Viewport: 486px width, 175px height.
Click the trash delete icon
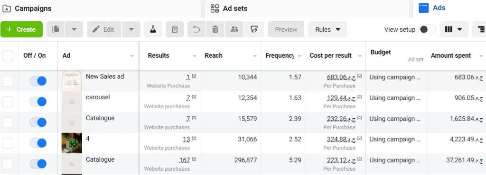point(215,29)
